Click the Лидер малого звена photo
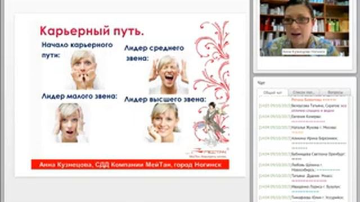The image size is (360, 202). [70, 122]
